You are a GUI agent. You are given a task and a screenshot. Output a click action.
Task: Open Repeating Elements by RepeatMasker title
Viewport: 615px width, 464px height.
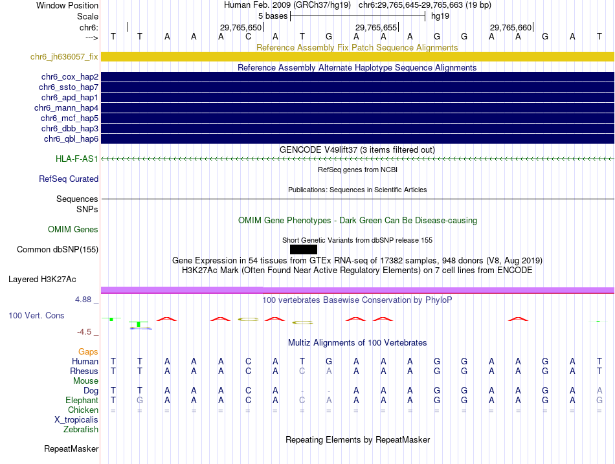pyautogui.click(x=358, y=439)
